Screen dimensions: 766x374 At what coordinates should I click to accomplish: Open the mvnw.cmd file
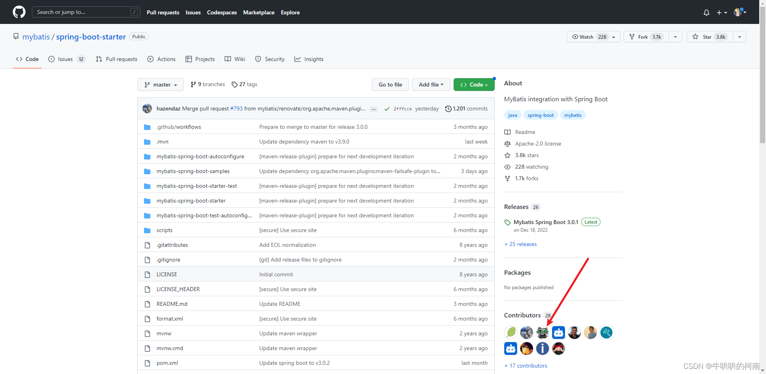point(170,348)
